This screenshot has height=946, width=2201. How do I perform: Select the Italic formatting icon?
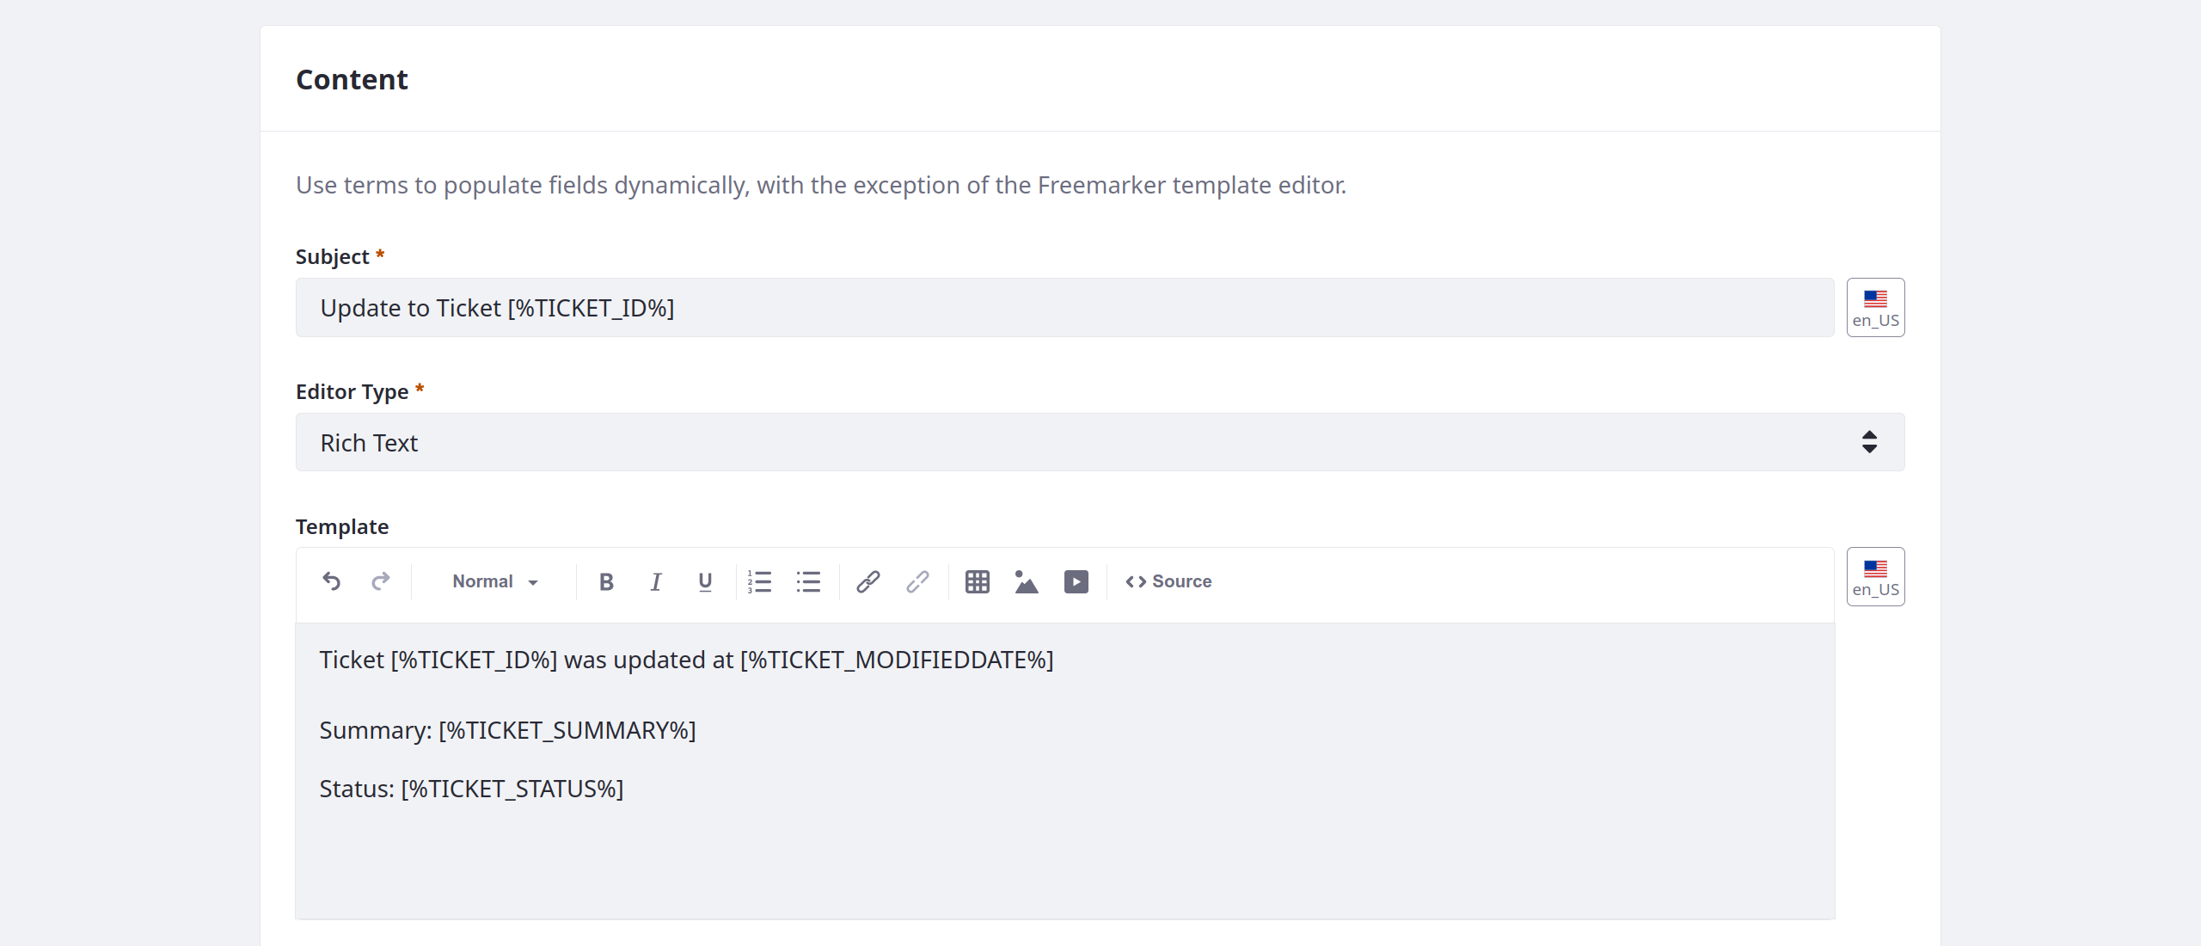pos(654,581)
